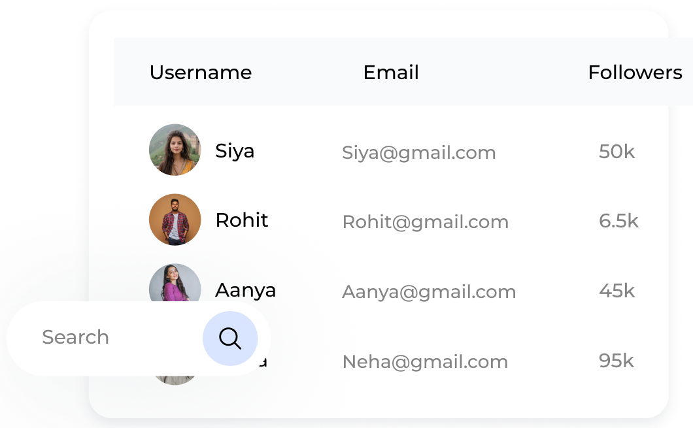Click the email Neha@gmail.com

(425, 361)
